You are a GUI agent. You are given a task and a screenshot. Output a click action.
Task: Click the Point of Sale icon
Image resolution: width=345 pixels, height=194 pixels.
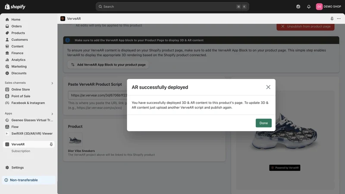click(7, 96)
